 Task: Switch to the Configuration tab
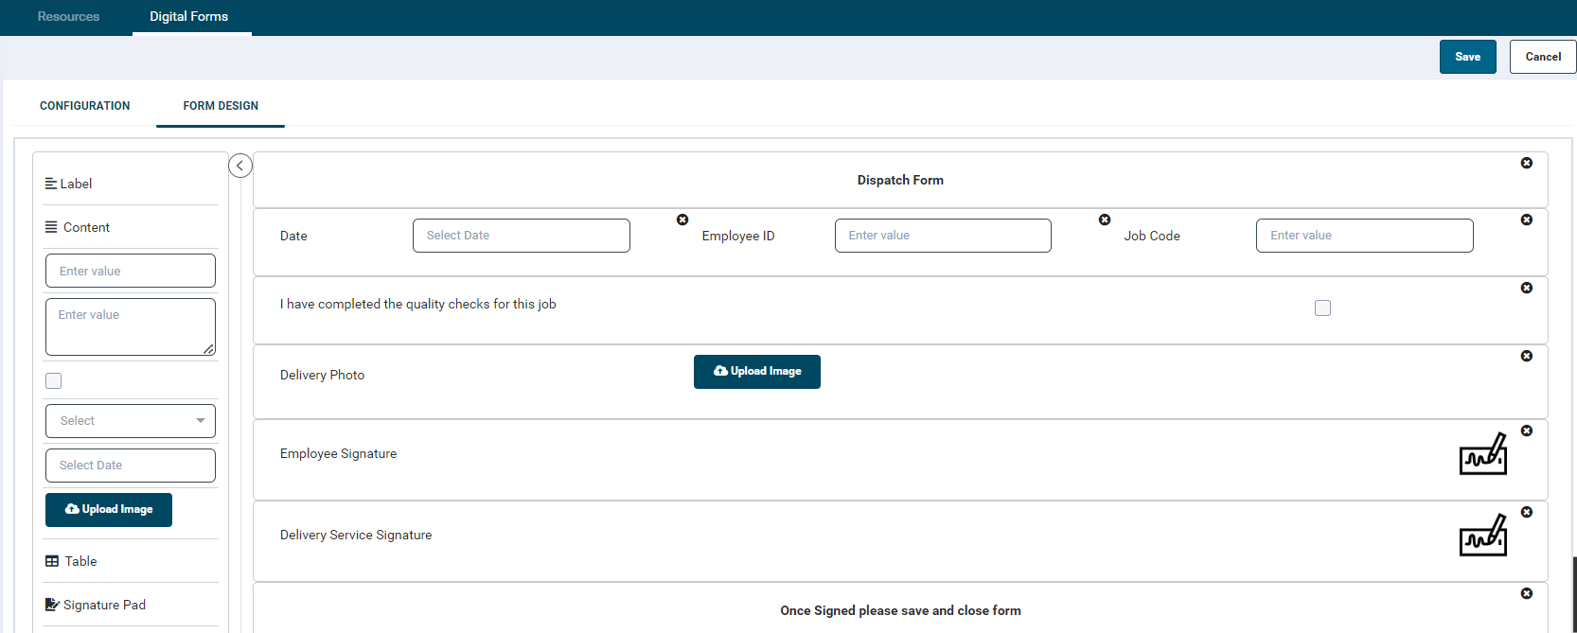tap(85, 106)
